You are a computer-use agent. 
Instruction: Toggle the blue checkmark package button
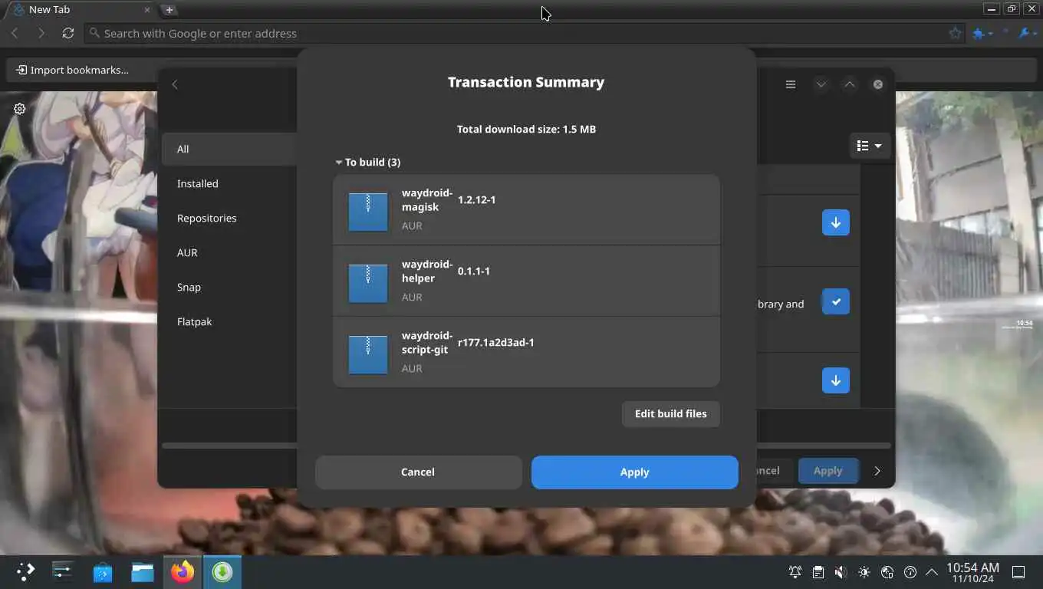pos(836,301)
